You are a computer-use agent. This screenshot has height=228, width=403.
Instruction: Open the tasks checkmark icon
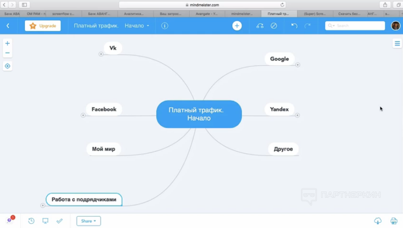(59, 221)
